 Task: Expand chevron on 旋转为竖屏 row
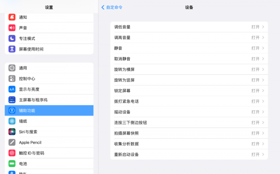(x=263, y=80)
